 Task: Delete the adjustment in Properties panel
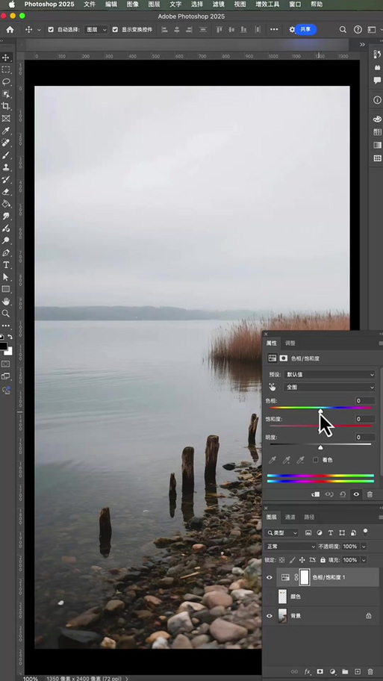(x=370, y=494)
